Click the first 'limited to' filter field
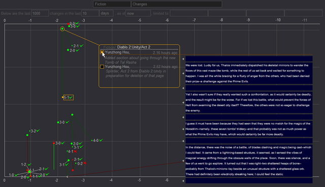 (x=189, y=14)
